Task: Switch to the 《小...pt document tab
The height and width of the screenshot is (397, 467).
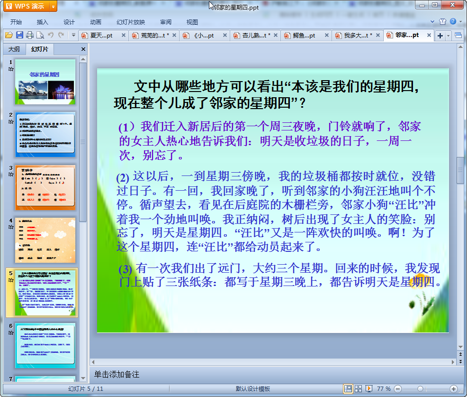Action: point(204,36)
